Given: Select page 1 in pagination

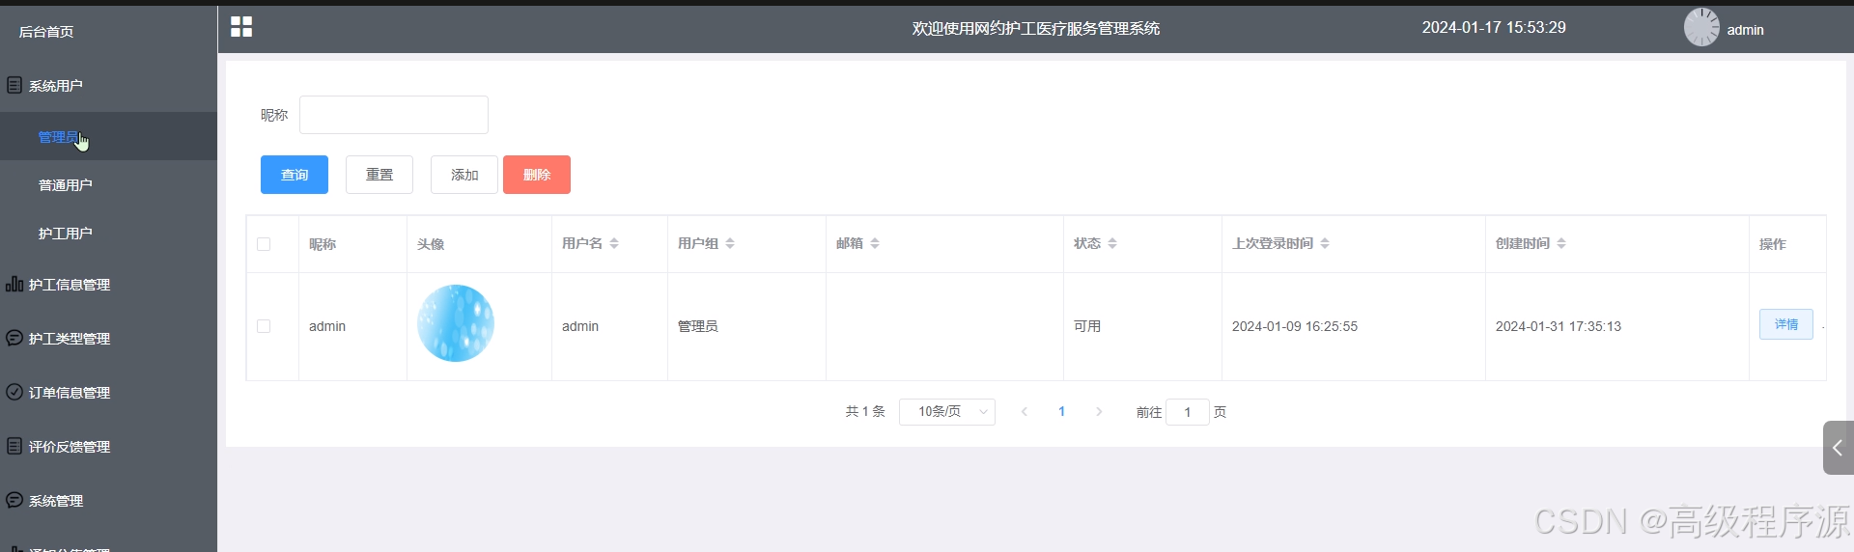Looking at the screenshot, I should [1061, 411].
